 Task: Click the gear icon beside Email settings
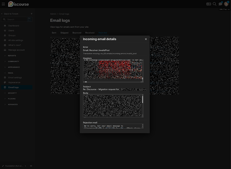click(5, 77)
